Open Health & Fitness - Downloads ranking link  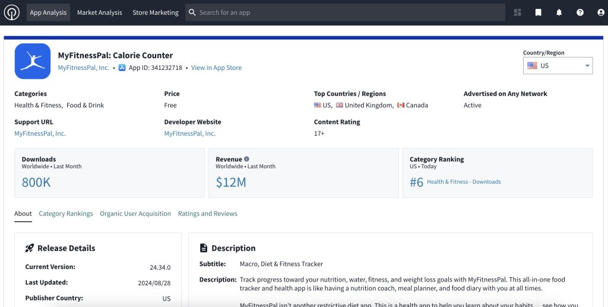tap(463, 182)
